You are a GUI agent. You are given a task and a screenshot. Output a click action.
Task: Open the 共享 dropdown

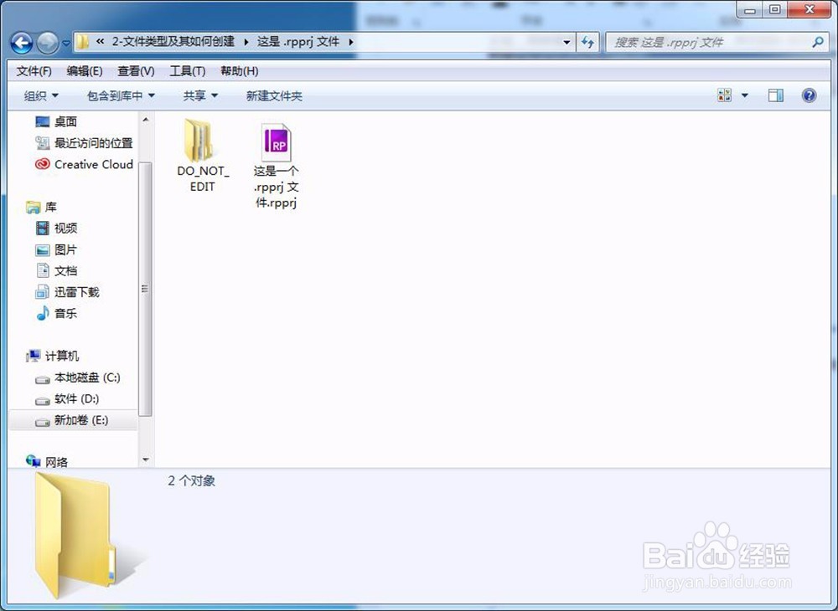[x=200, y=96]
